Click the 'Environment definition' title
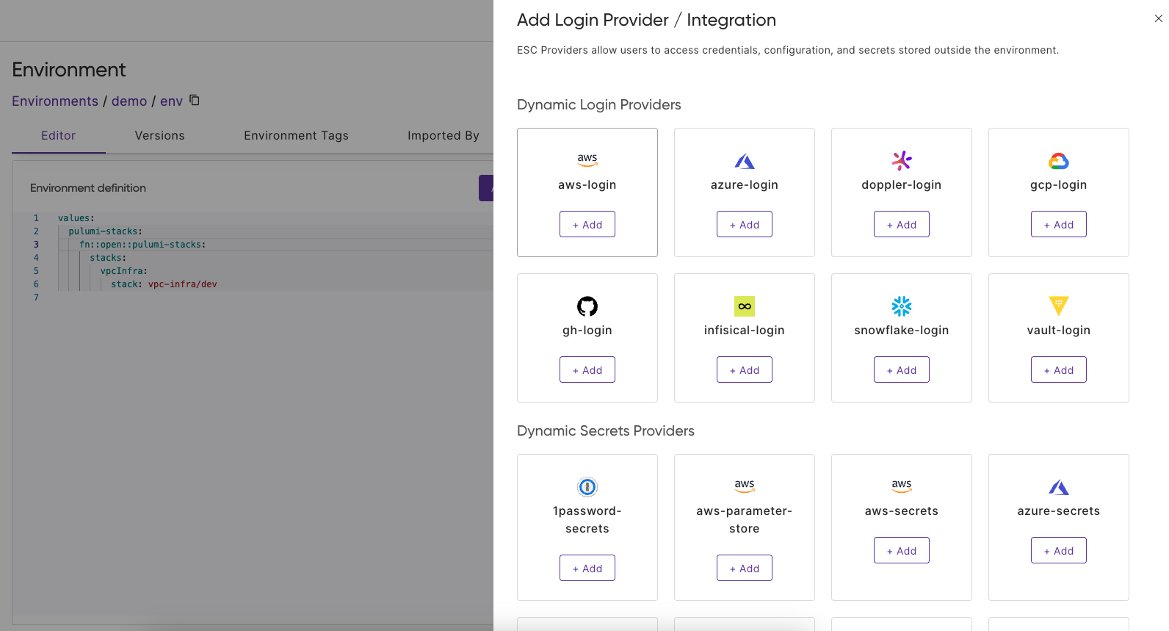The height and width of the screenshot is (631, 1169). point(88,188)
